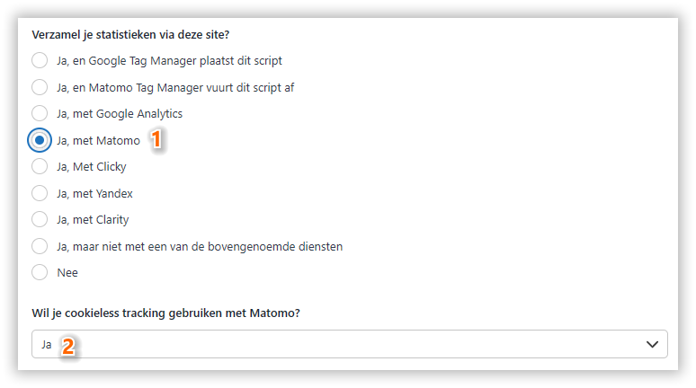
Task: Click the chevron arrow on the Matomo dropdown
Action: (x=652, y=344)
